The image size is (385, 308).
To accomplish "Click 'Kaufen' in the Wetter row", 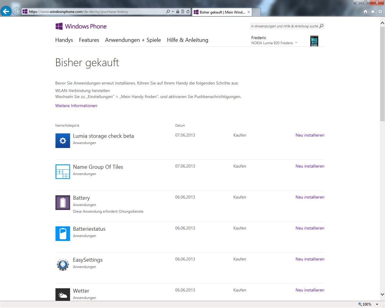I will [x=240, y=290].
